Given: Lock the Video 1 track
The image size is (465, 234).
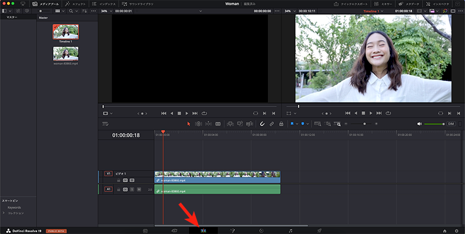Looking at the screenshot, I should point(119,180).
